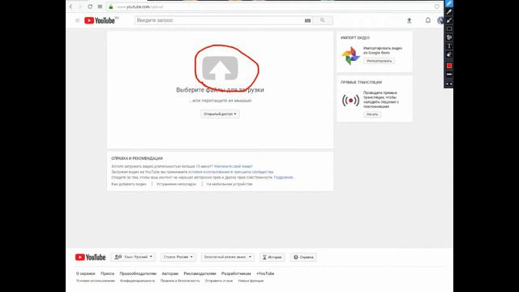
Task: Click the on-screen keyboard icon in search box
Action: (307, 20)
